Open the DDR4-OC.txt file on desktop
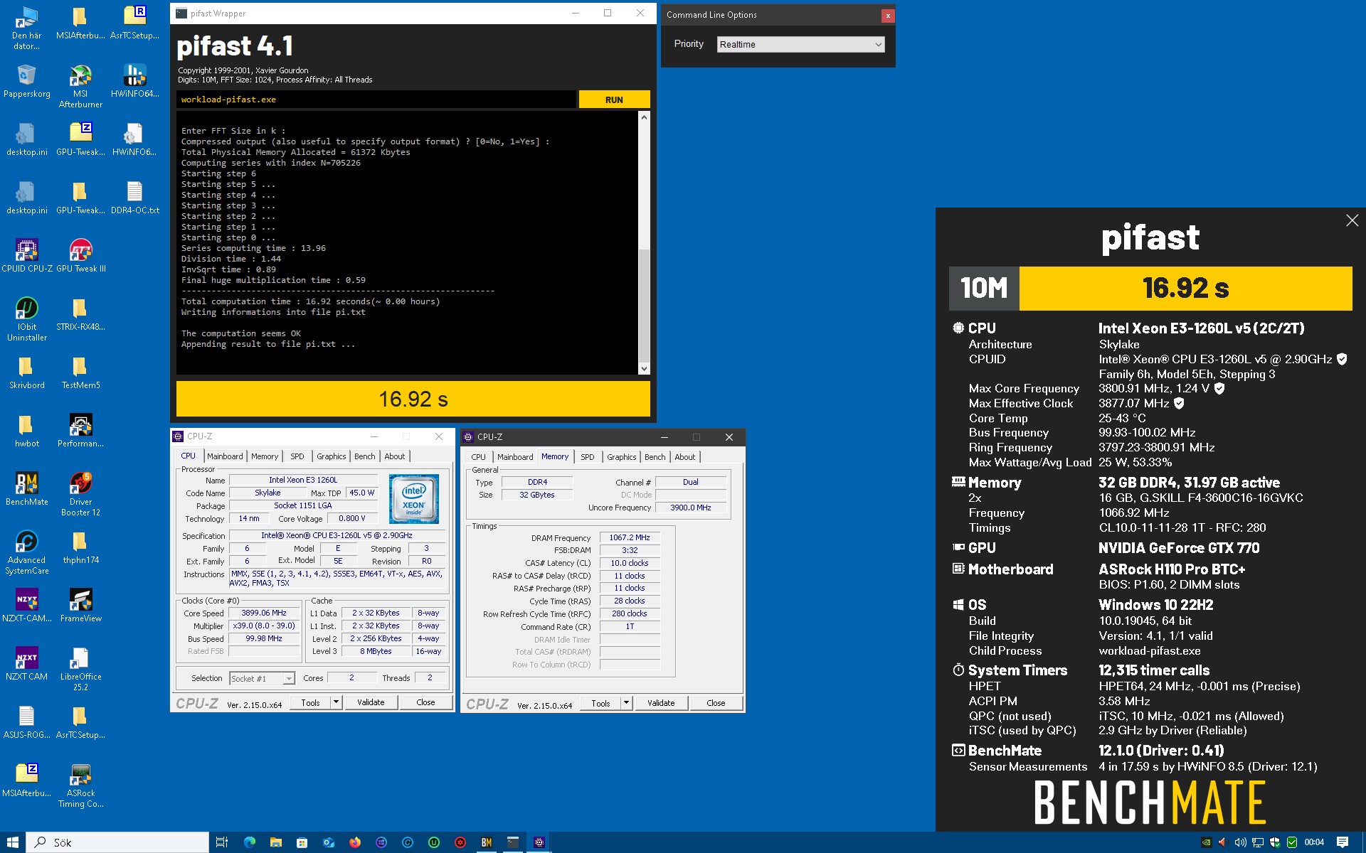This screenshot has width=1366, height=853. click(134, 198)
